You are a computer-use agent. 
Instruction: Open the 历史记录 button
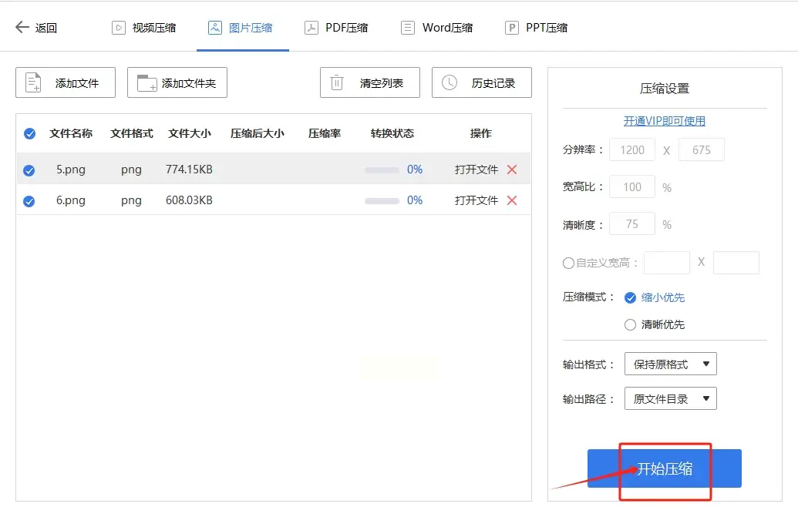pos(482,82)
